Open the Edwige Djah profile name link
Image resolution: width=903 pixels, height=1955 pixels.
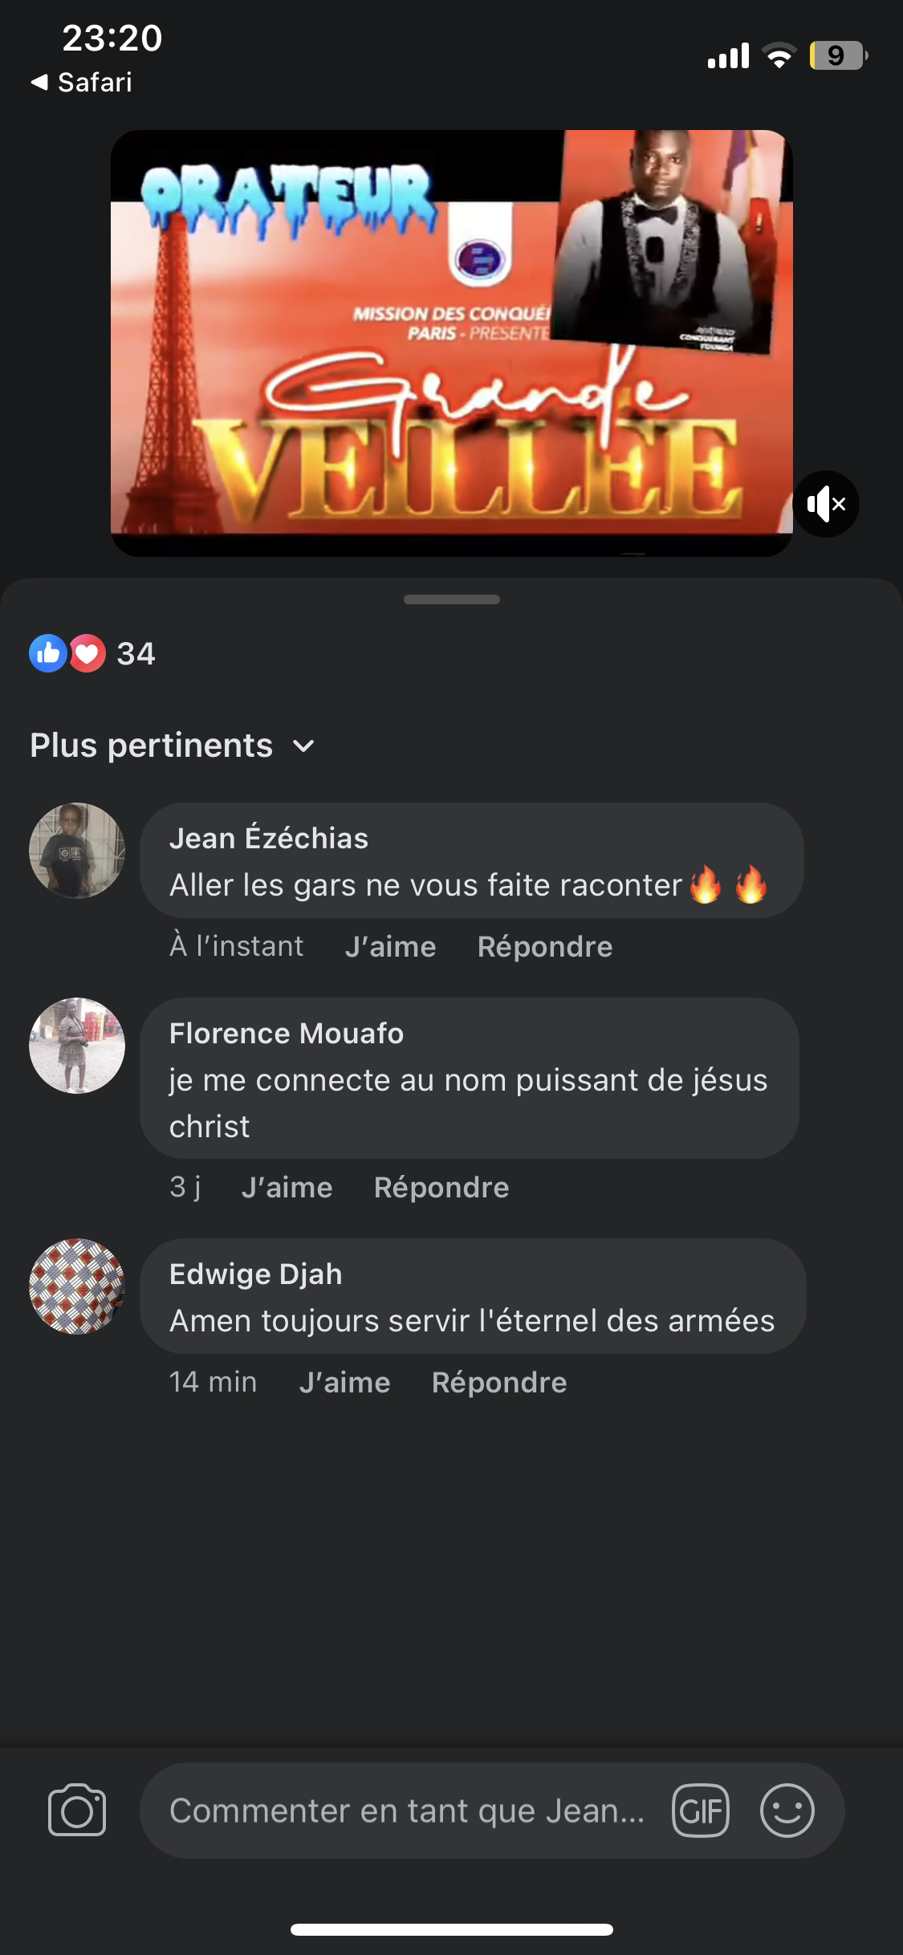(256, 1274)
